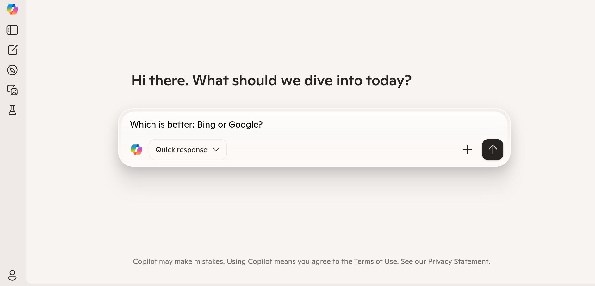Click the Copilot logo in the sidebar
The width and height of the screenshot is (595, 286).
click(12, 9)
